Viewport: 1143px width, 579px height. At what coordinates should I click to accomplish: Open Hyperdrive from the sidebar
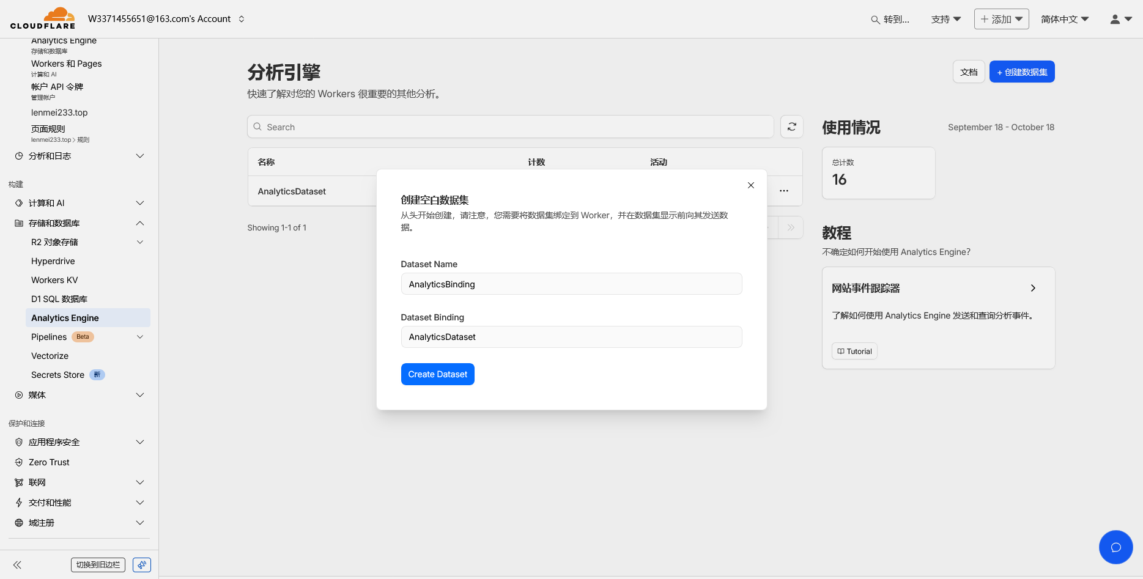[53, 261]
